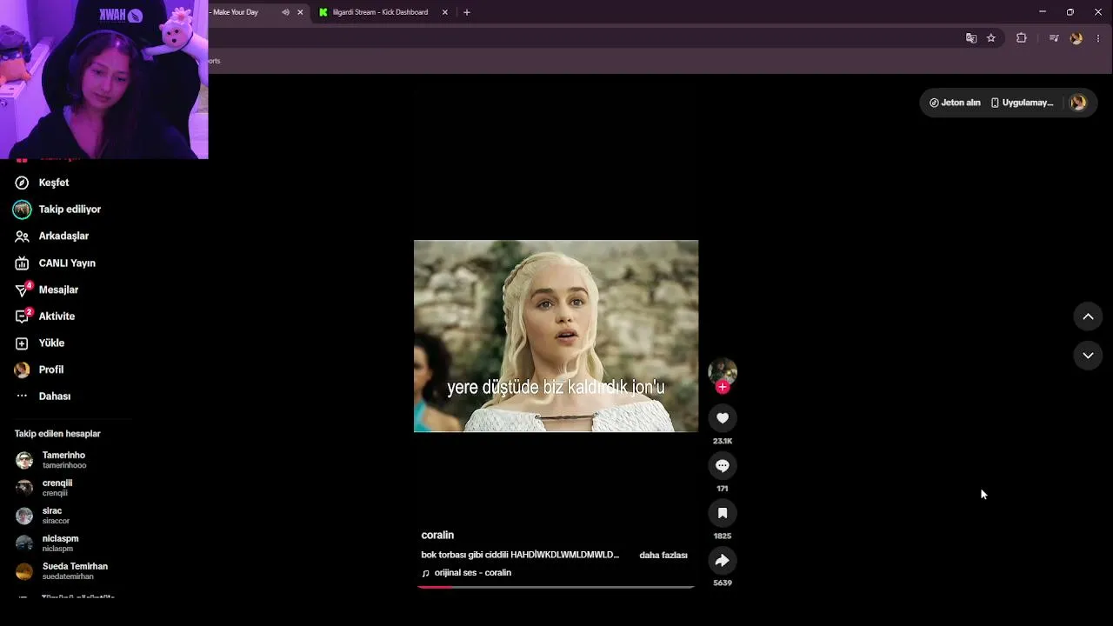Click the Yükle plus-square icon
This screenshot has width=1113, height=626.
[22, 343]
